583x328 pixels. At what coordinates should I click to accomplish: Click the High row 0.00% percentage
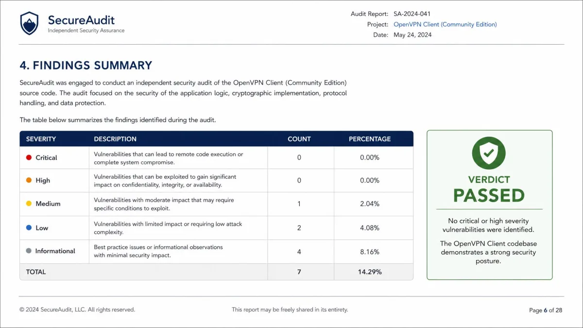pyautogui.click(x=370, y=180)
